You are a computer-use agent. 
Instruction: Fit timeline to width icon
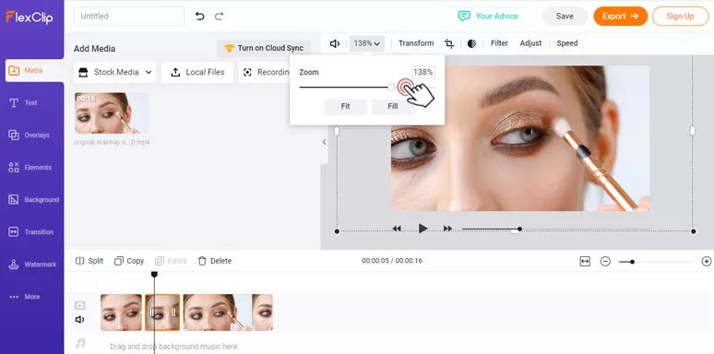point(585,261)
